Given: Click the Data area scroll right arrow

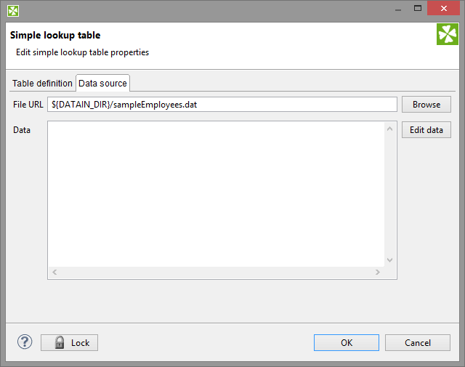Looking at the screenshot, I should click(x=377, y=273).
